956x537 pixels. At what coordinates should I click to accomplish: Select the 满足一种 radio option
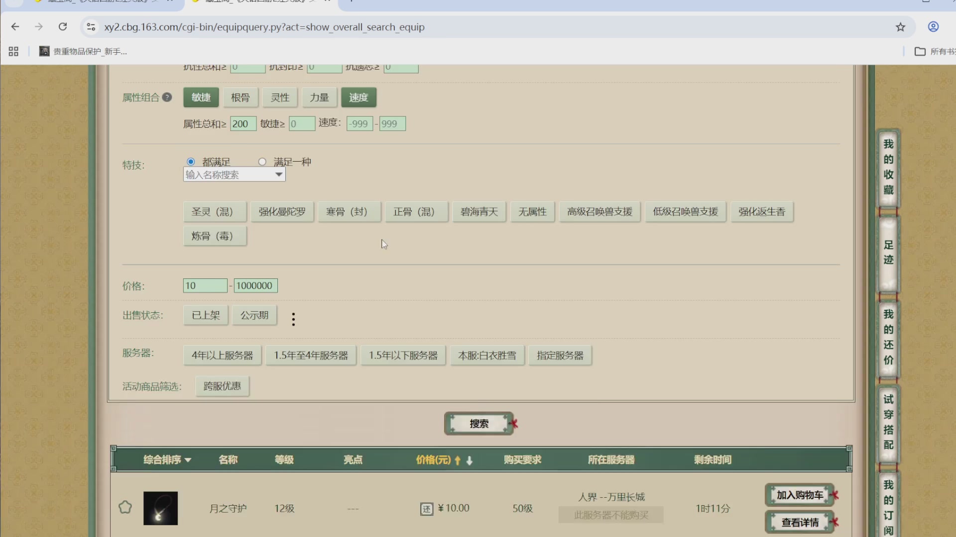(x=262, y=161)
